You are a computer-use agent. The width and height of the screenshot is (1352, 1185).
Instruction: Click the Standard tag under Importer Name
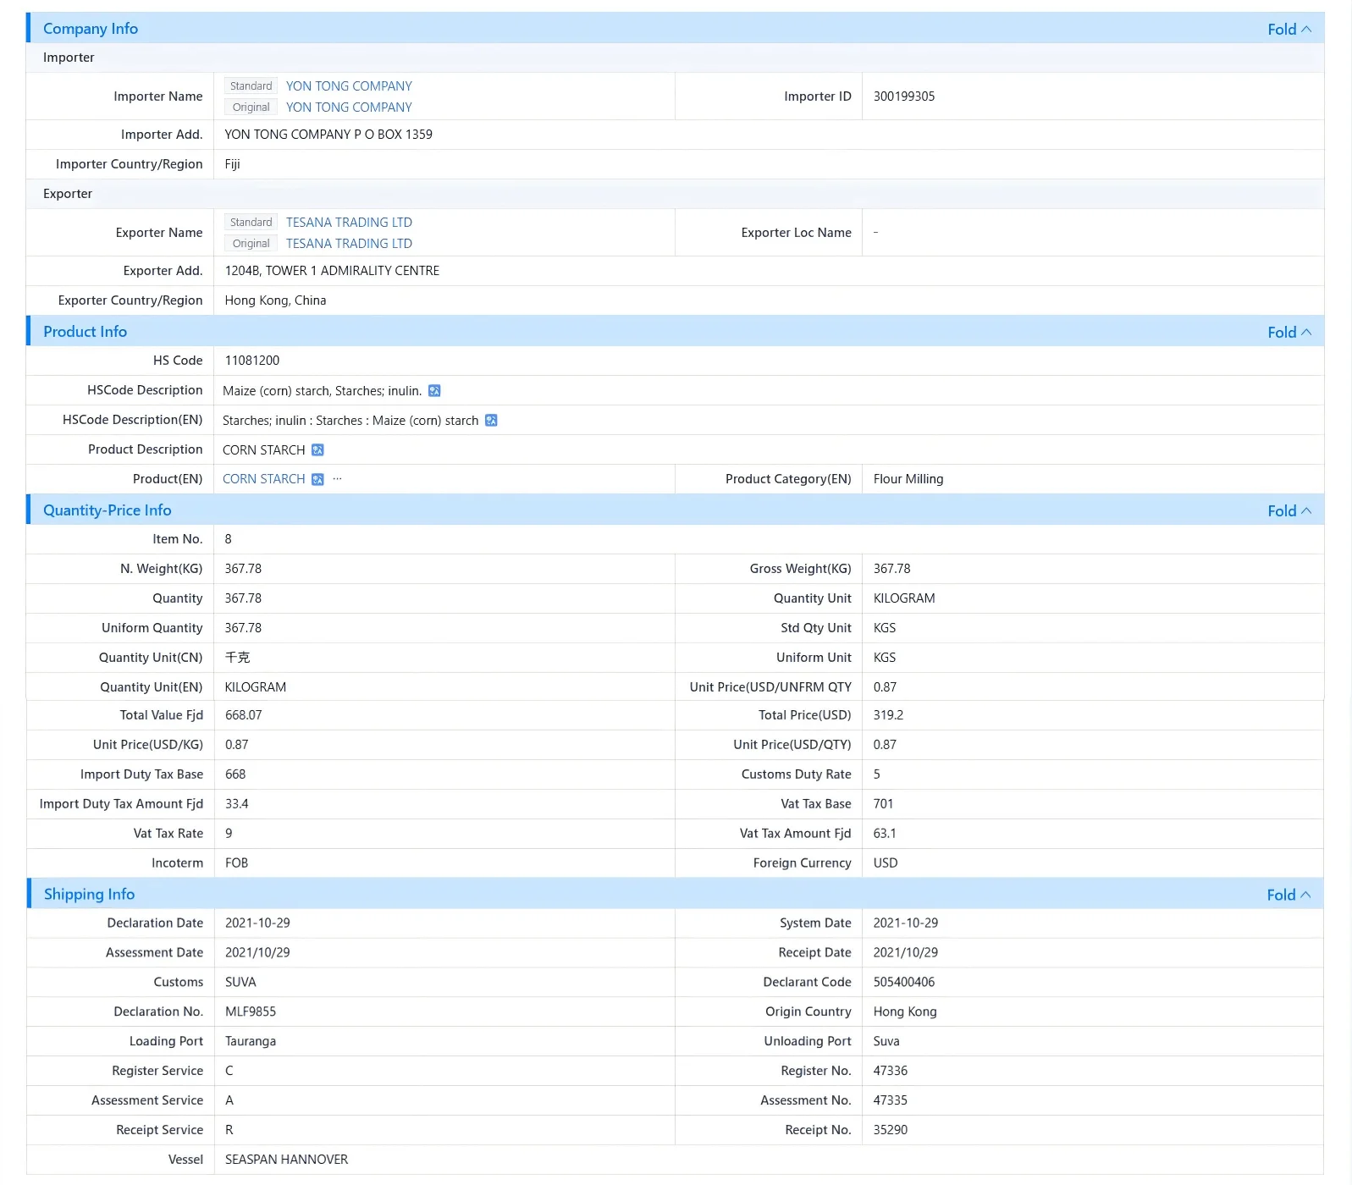click(251, 86)
